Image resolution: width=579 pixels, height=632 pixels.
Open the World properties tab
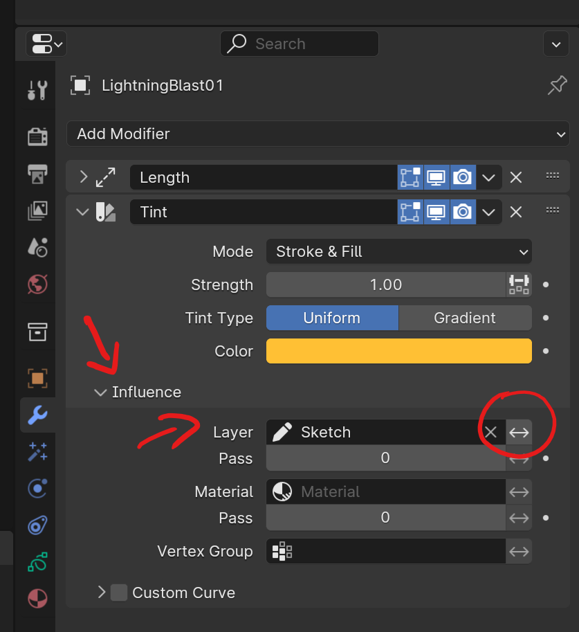click(37, 285)
